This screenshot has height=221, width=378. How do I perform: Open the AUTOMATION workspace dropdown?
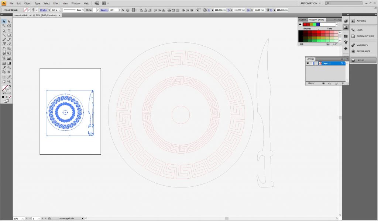click(310, 3)
